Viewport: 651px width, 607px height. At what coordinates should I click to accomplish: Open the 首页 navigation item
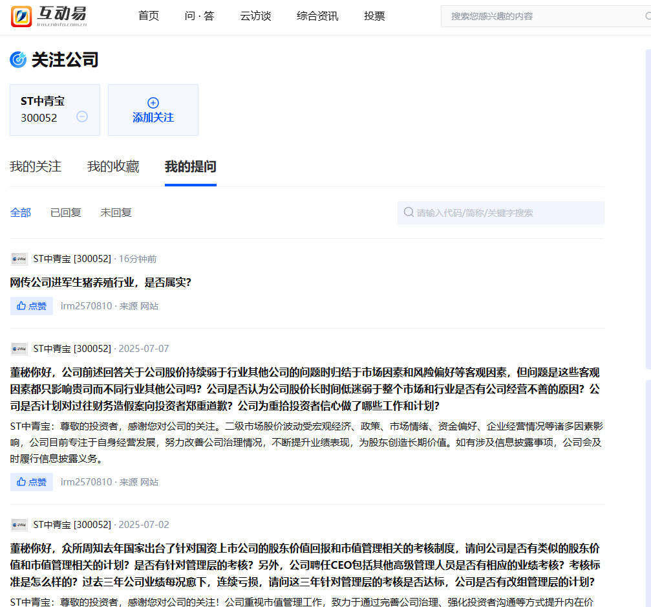149,16
